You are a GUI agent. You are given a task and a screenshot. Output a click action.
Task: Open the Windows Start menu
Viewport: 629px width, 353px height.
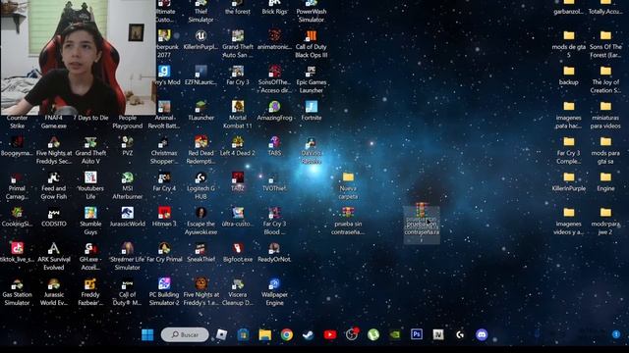pos(147,334)
